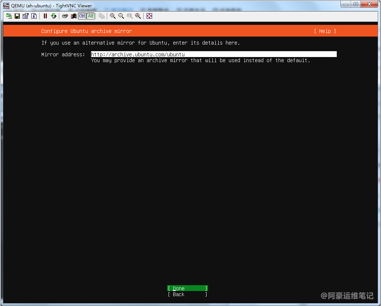Toggle the Ctrl key modifier
This screenshot has height=306, width=381.
coord(82,16)
